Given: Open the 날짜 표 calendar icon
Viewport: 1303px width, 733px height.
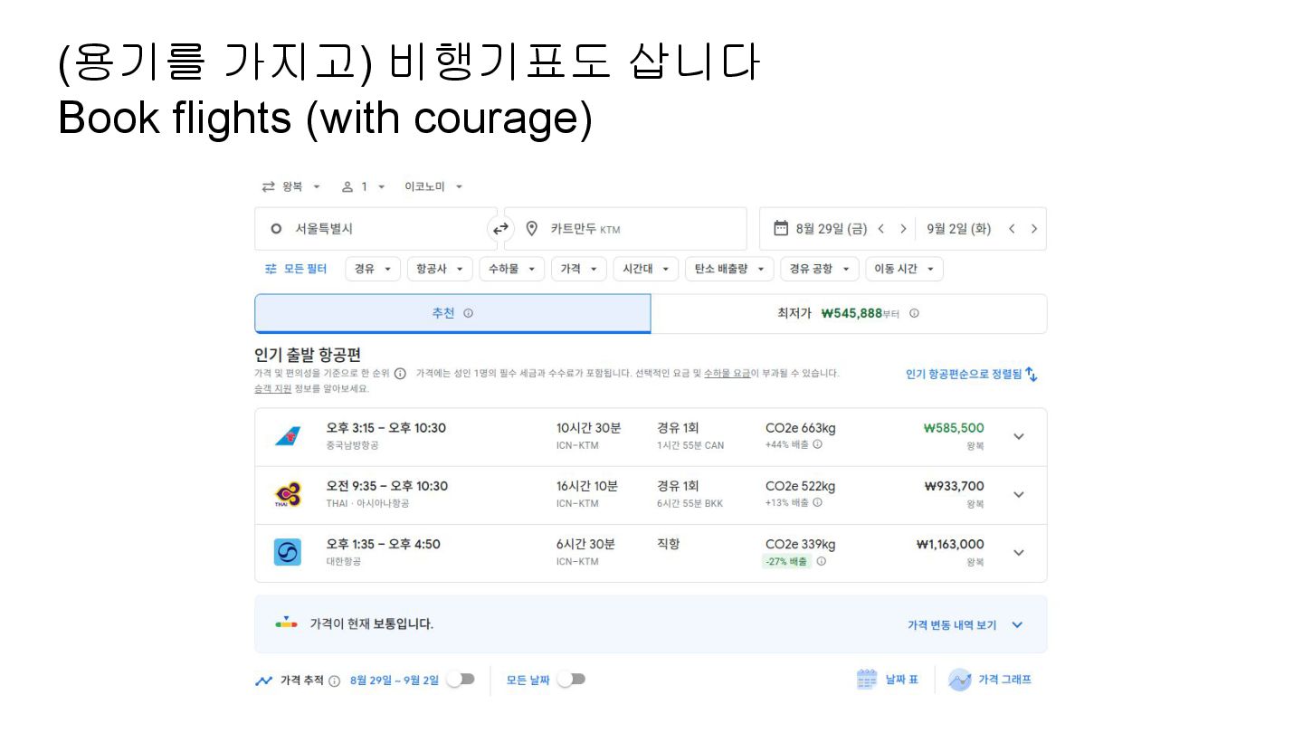Looking at the screenshot, I should click(867, 680).
